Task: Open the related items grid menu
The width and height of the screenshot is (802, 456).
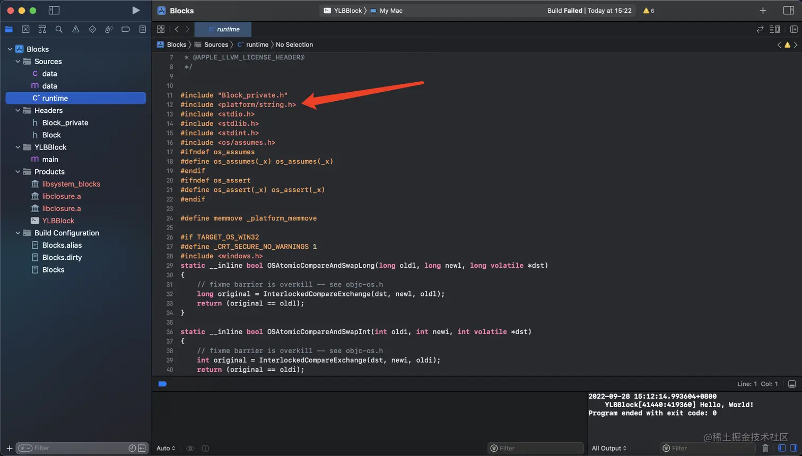Action: pos(161,29)
